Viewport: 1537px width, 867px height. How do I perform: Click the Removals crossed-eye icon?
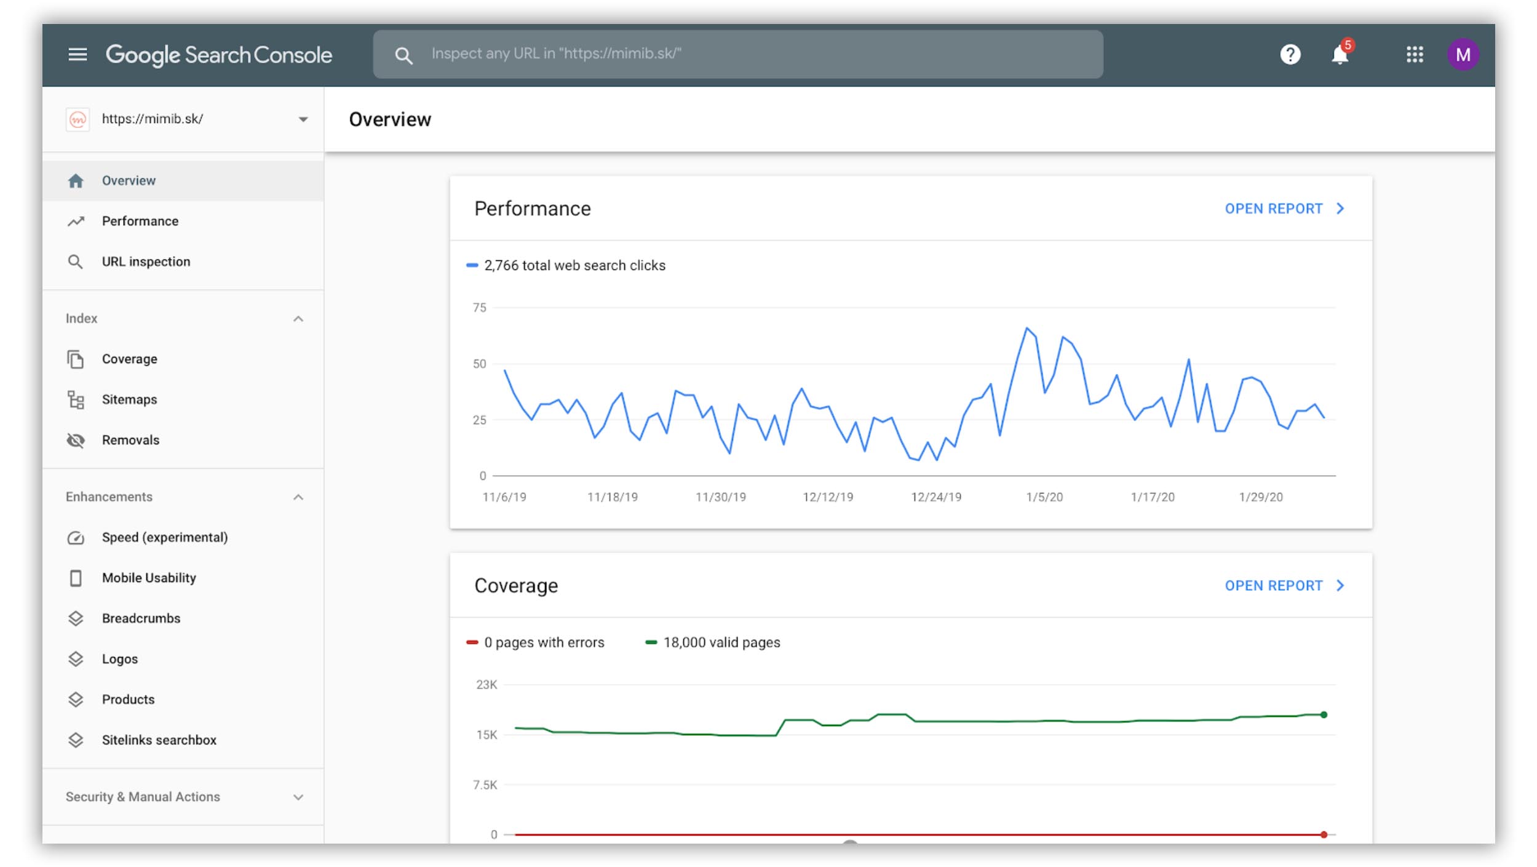[x=76, y=440]
